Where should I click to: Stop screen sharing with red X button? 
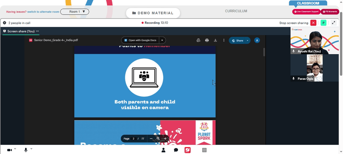313,23
